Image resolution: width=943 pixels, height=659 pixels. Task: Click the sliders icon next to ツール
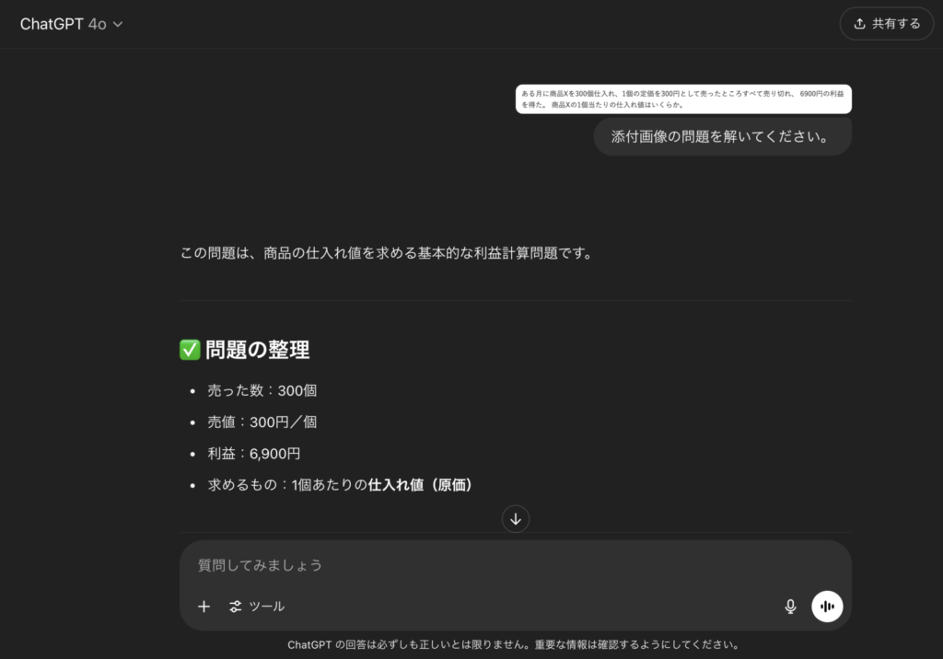(x=236, y=607)
